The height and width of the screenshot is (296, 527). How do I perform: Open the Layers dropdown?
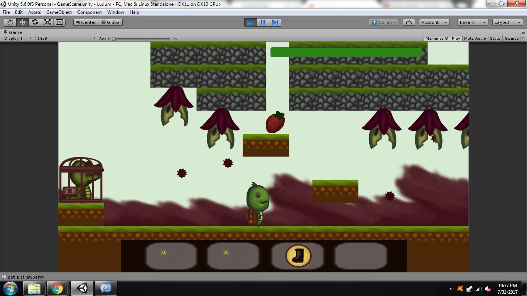472,22
